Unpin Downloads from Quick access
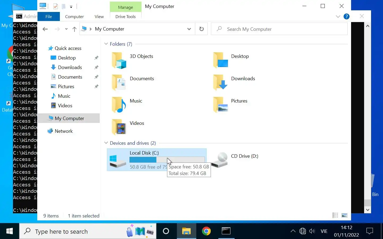The image size is (383, 239). point(96,67)
